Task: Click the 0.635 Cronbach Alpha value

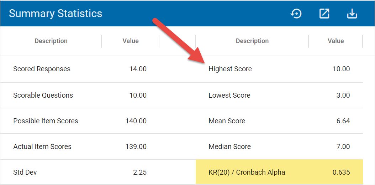Action: (341, 172)
